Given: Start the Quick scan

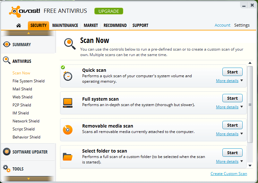Looking at the screenshot, I should 232,72.
